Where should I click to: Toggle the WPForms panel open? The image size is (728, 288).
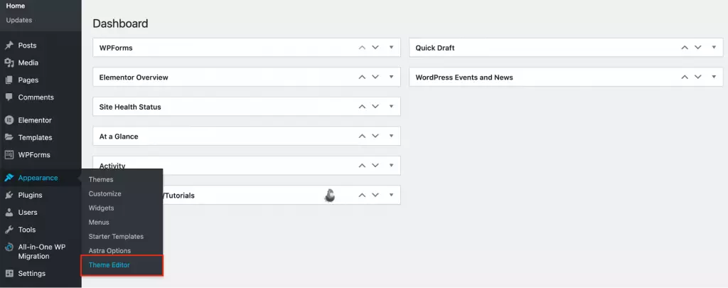391,48
